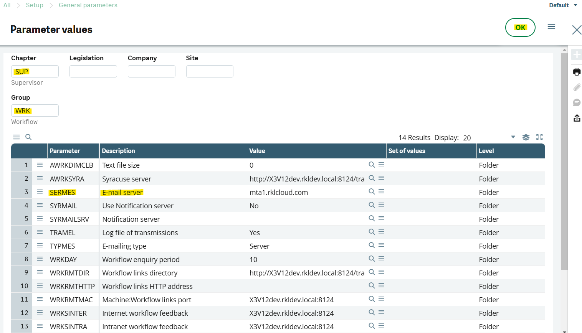Search within the results grid
This screenshot has width=582, height=333.
pyautogui.click(x=28, y=137)
